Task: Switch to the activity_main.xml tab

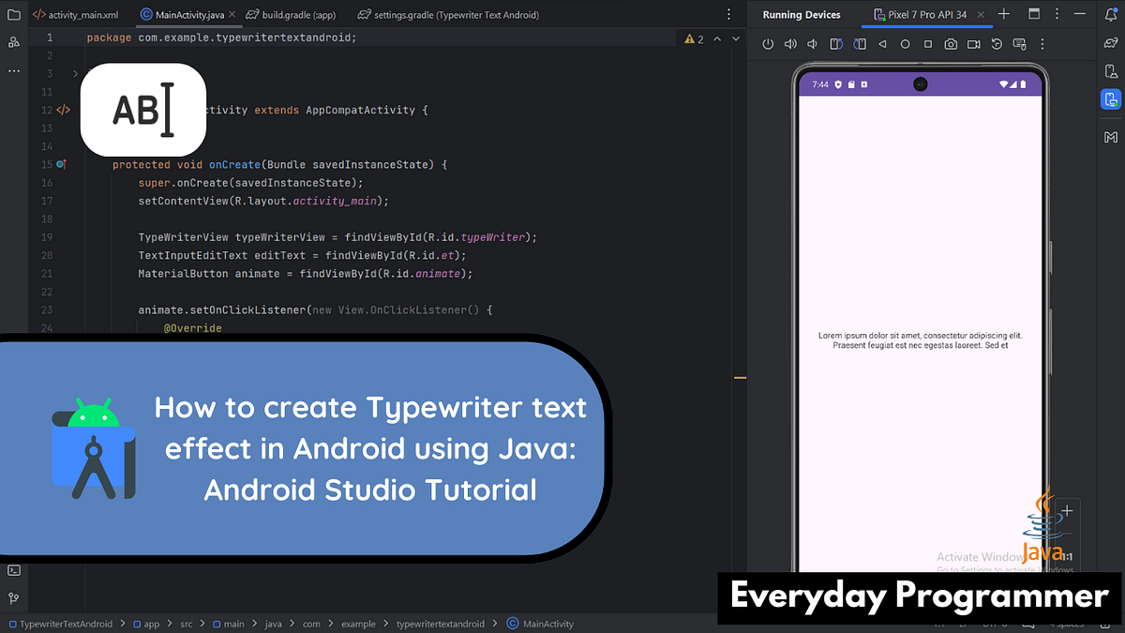Action: [x=84, y=14]
